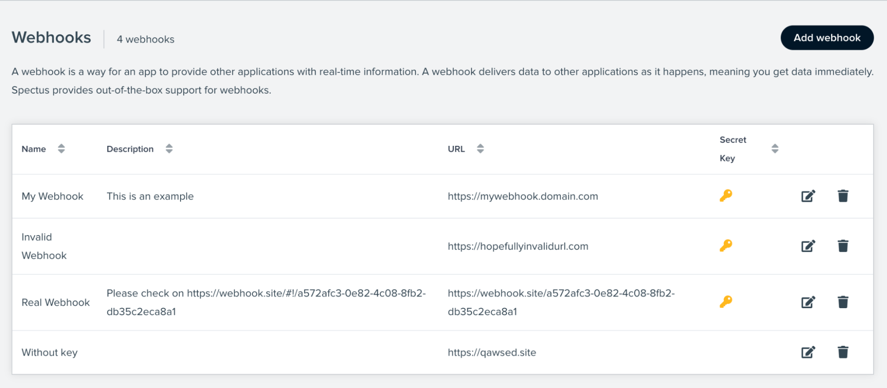The height and width of the screenshot is (388, 887).
Task: Sort the table by Name column
Action: [61, 149]
